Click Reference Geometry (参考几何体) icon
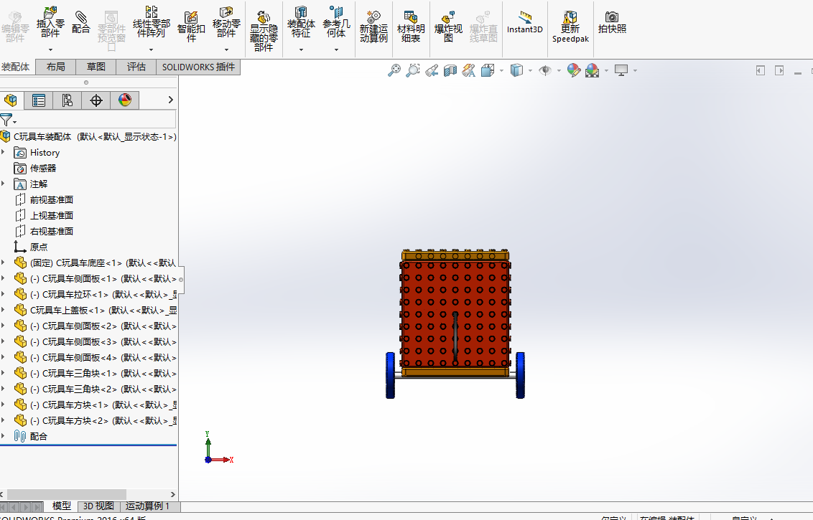 336,22
